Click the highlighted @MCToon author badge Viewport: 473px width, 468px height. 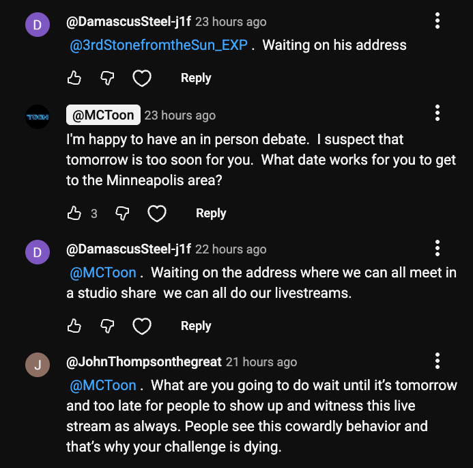[x=103, y=115]
